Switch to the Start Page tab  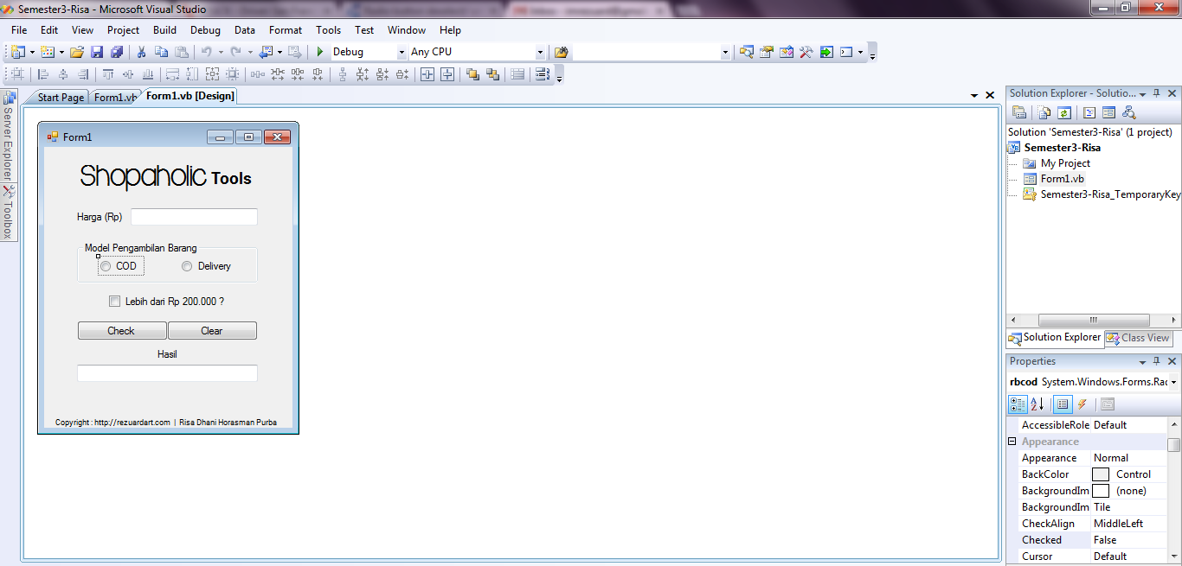61,98
